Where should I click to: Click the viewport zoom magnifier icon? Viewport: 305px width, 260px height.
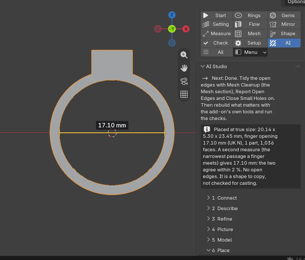click(x=184, y=55)
